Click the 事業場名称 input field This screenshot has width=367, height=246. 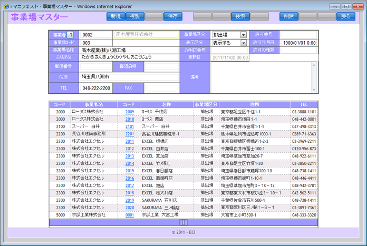(129, 50)
